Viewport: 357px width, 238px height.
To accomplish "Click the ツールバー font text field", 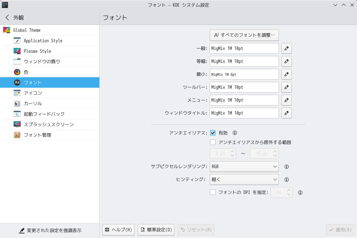I will coord(244,87).
